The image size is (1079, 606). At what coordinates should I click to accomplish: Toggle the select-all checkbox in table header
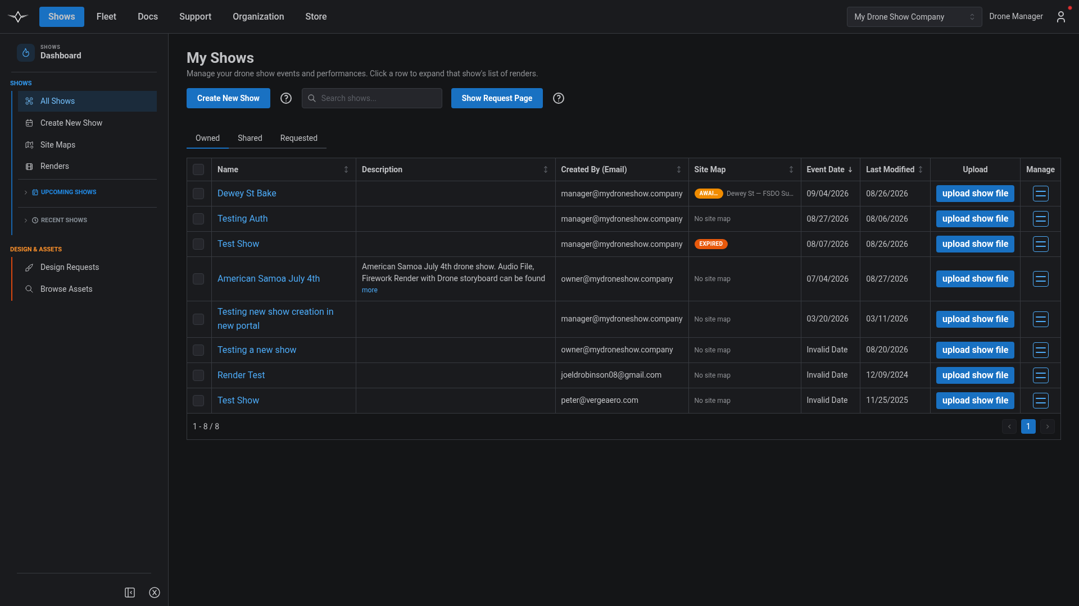point(198,169)
